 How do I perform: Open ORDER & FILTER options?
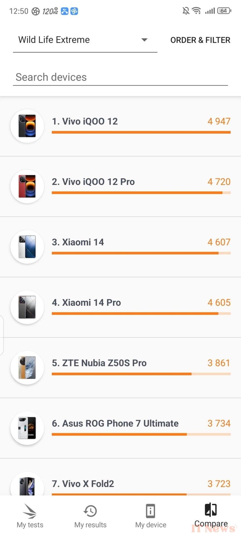point(200,40)
